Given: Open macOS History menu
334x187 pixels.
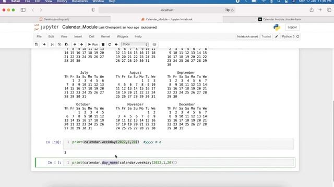Looking at the screenshot, I should (62, 1).
